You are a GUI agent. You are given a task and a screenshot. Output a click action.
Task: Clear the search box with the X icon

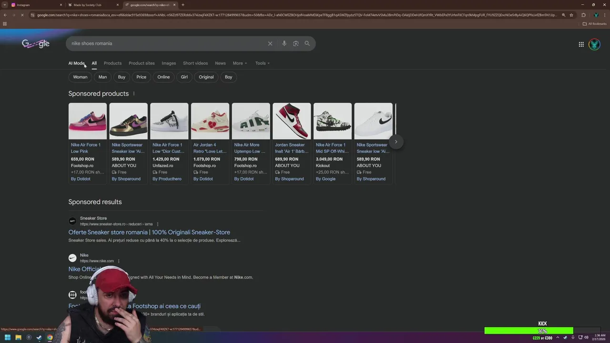click(x=270, y=43)
